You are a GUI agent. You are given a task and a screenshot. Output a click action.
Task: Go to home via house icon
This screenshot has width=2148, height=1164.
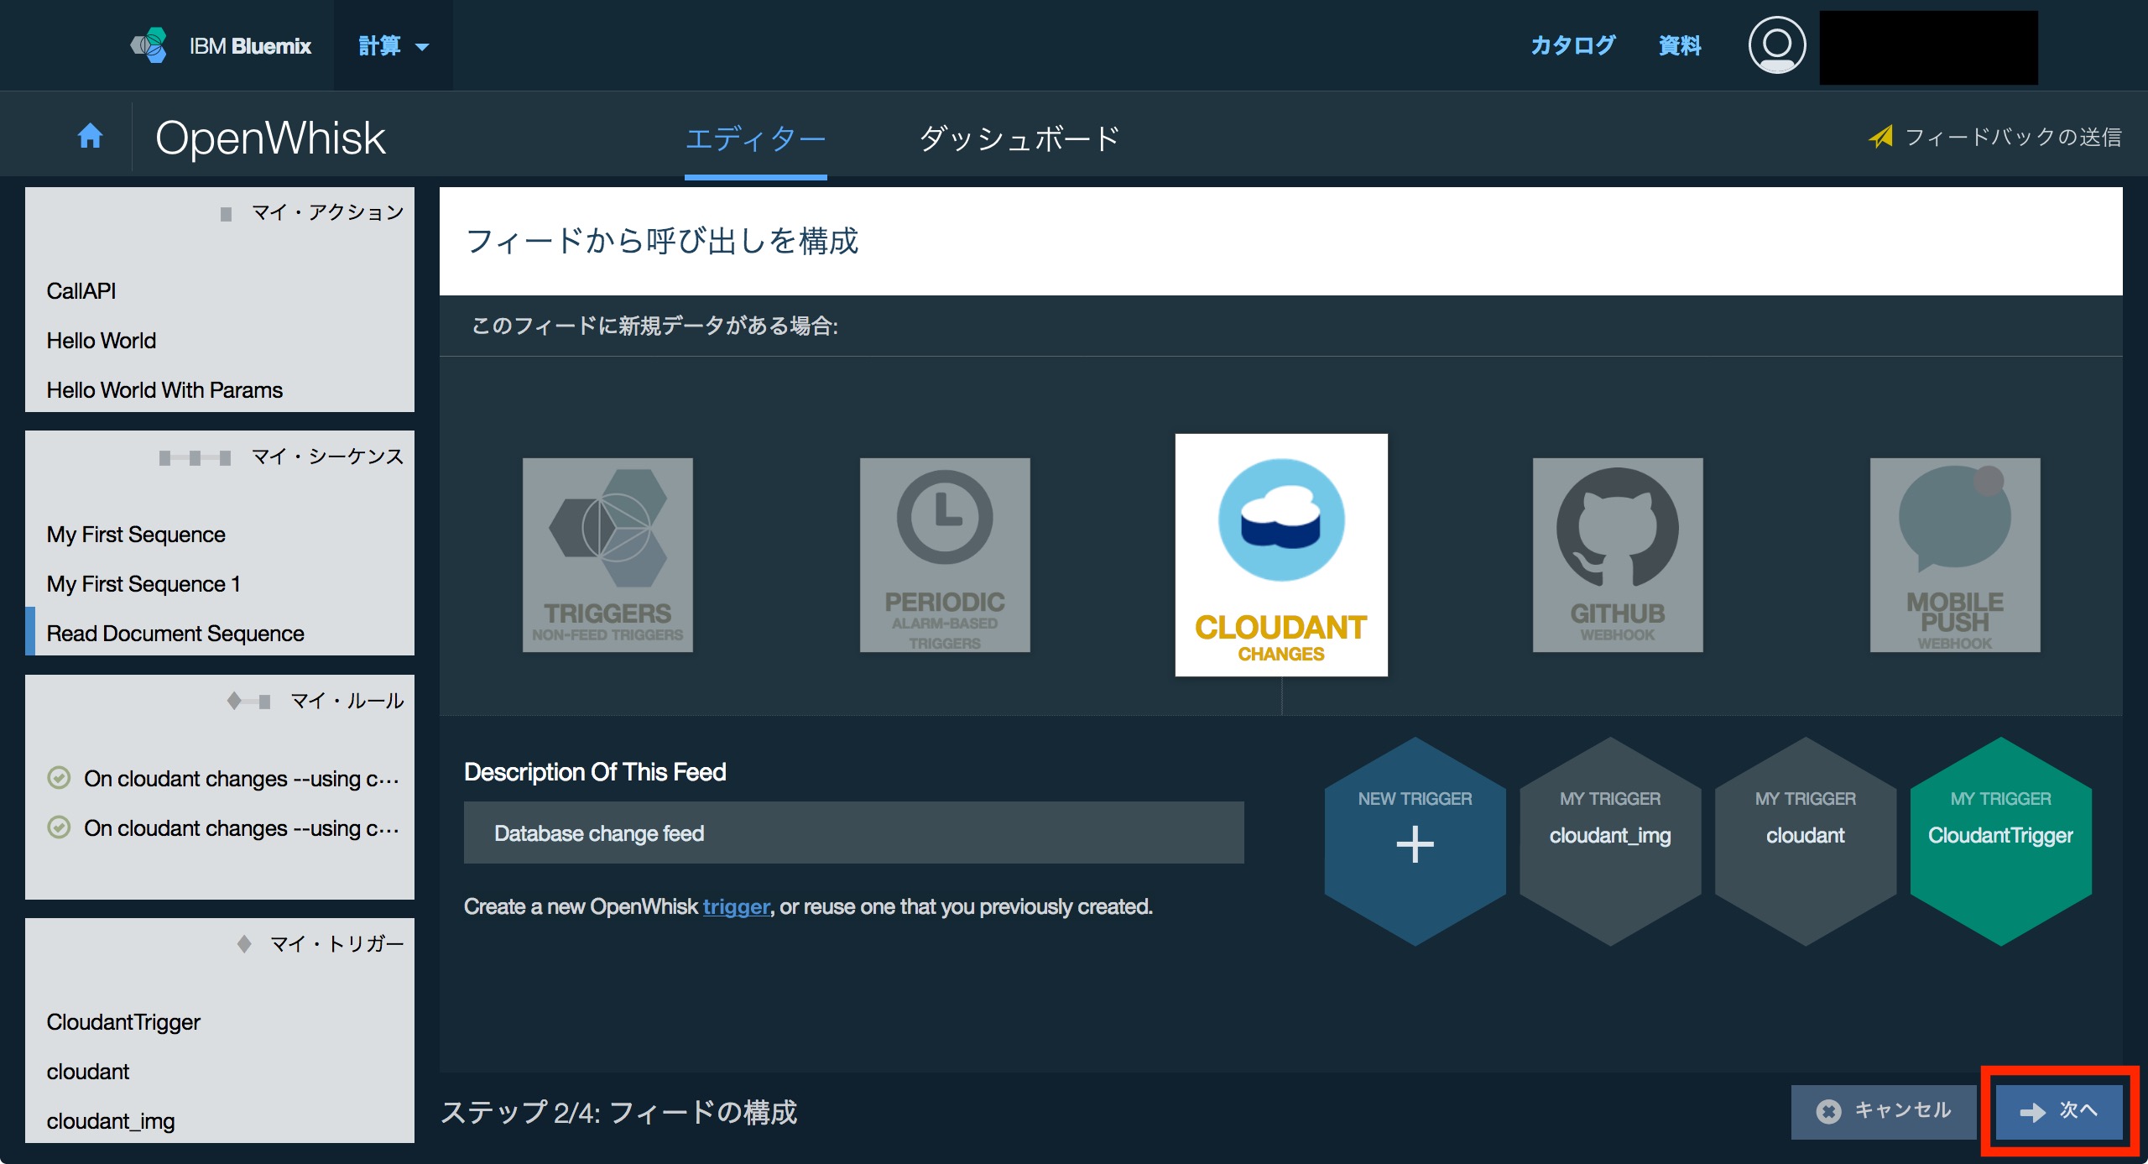pos(90,136)
